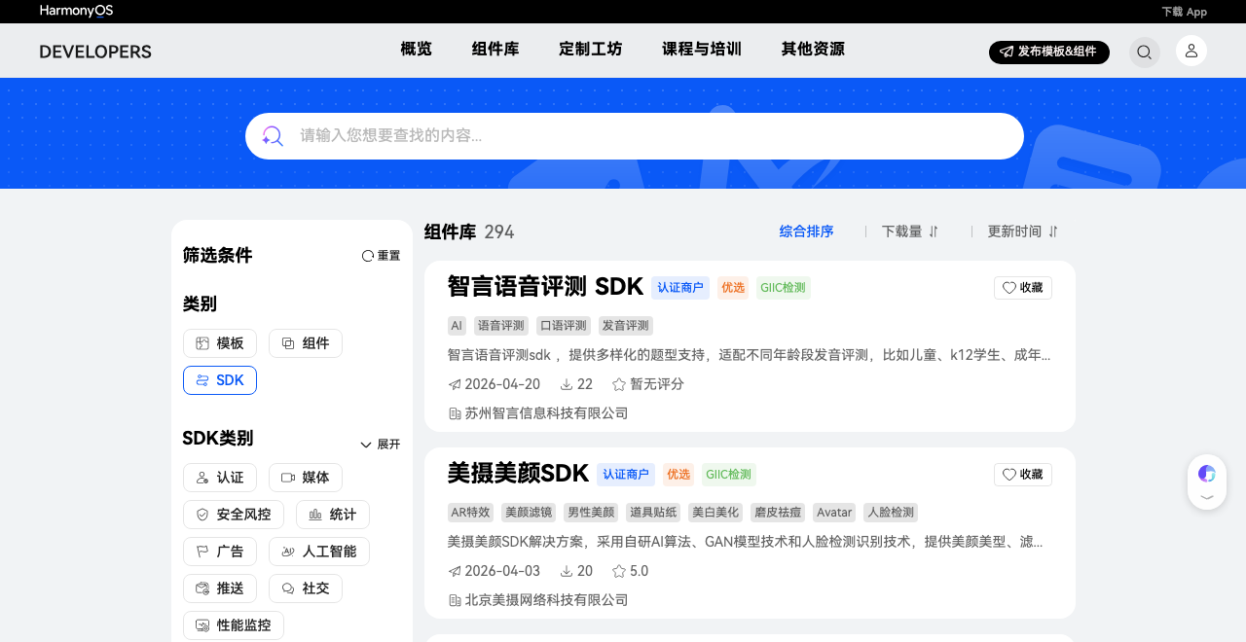Open the floating assistant icon

click(1207, 474)
